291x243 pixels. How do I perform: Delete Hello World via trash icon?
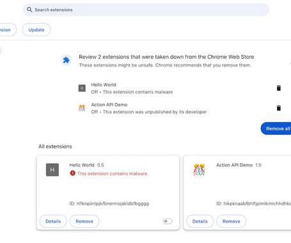[x=279, y=88]
